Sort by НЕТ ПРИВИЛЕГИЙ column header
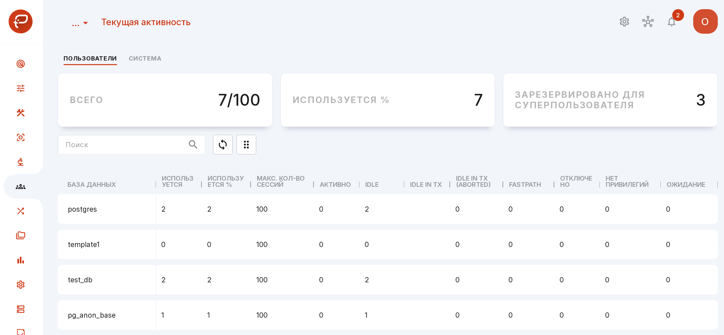The height and width of the screenshot is (335, 724). coord(627,182)
